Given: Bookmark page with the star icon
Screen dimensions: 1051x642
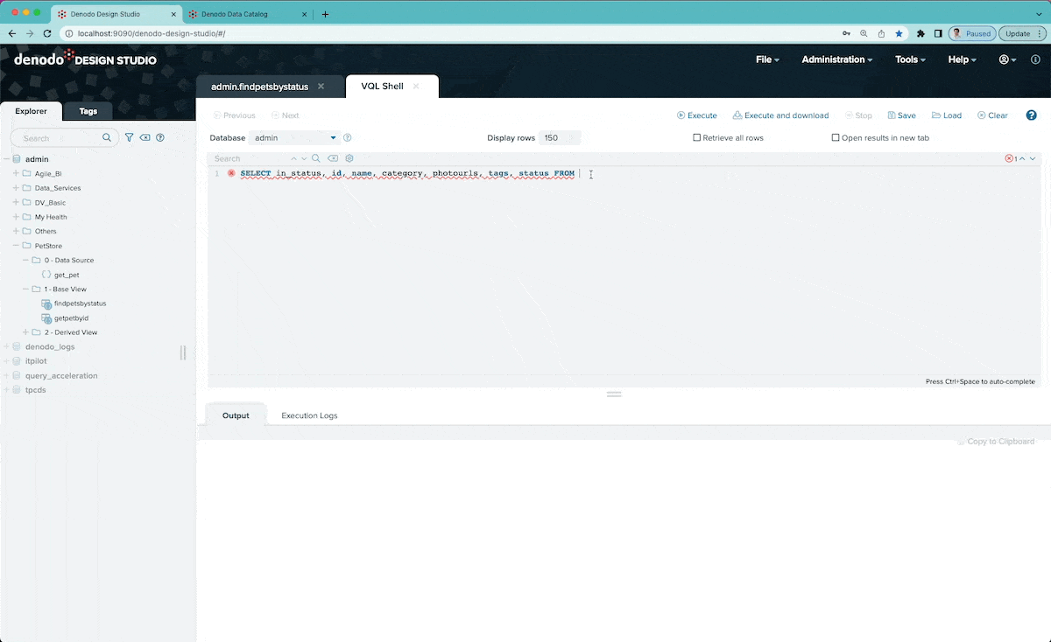Looking at the screenshot, I should pos(899,33).
